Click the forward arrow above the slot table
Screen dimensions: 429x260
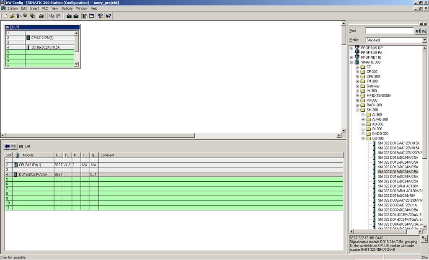click(x=14, y=147)
